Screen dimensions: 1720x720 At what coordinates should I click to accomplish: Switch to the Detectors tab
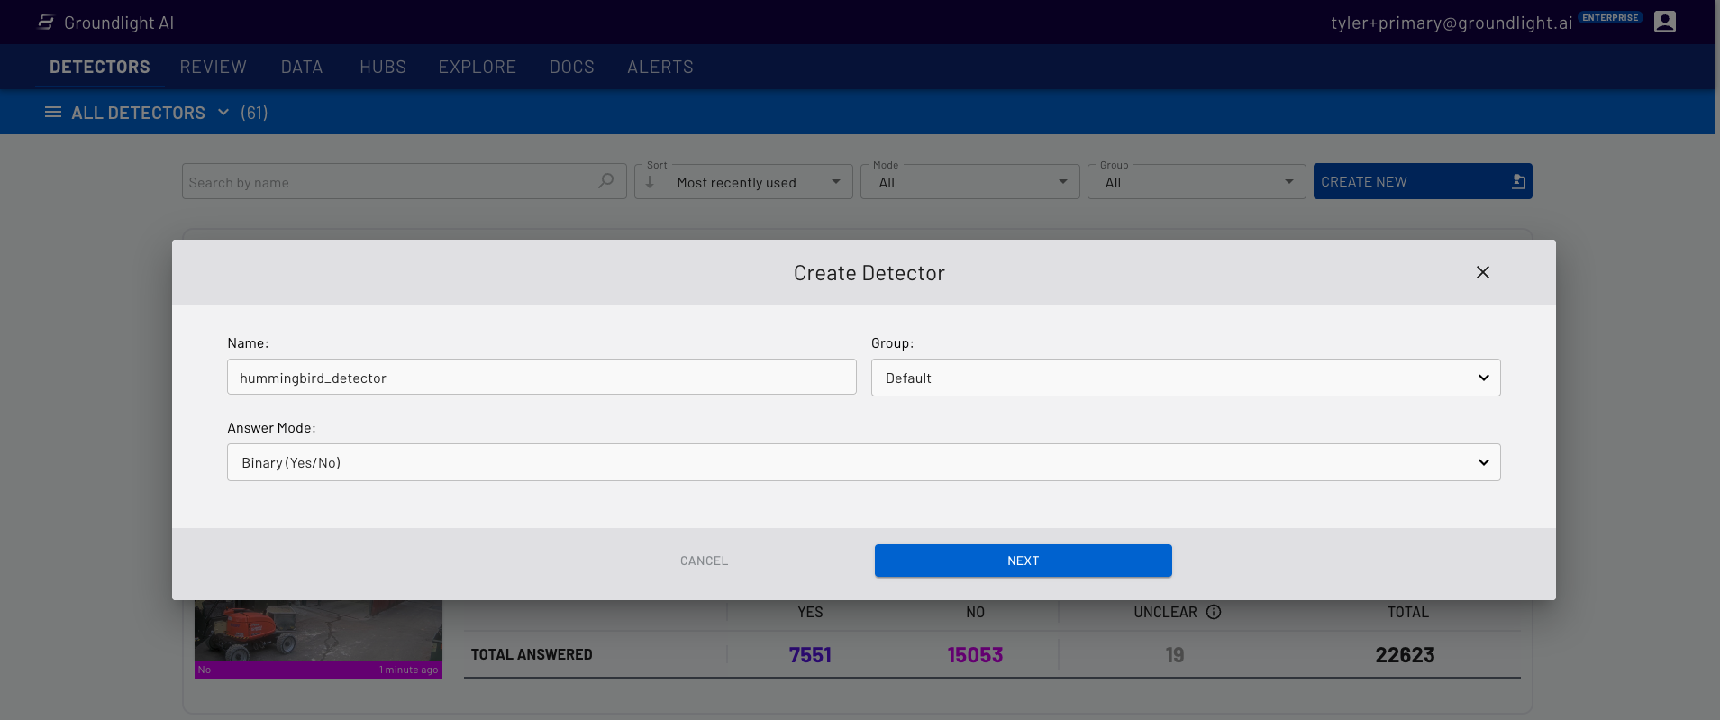coord(100,67)
